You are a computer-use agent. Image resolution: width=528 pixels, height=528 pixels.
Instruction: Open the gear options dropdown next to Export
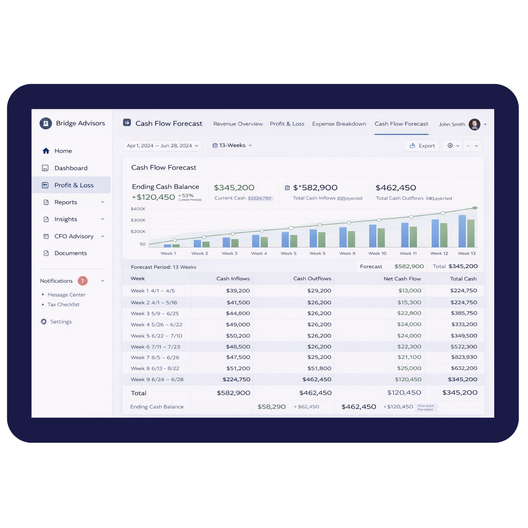[453, 146]
